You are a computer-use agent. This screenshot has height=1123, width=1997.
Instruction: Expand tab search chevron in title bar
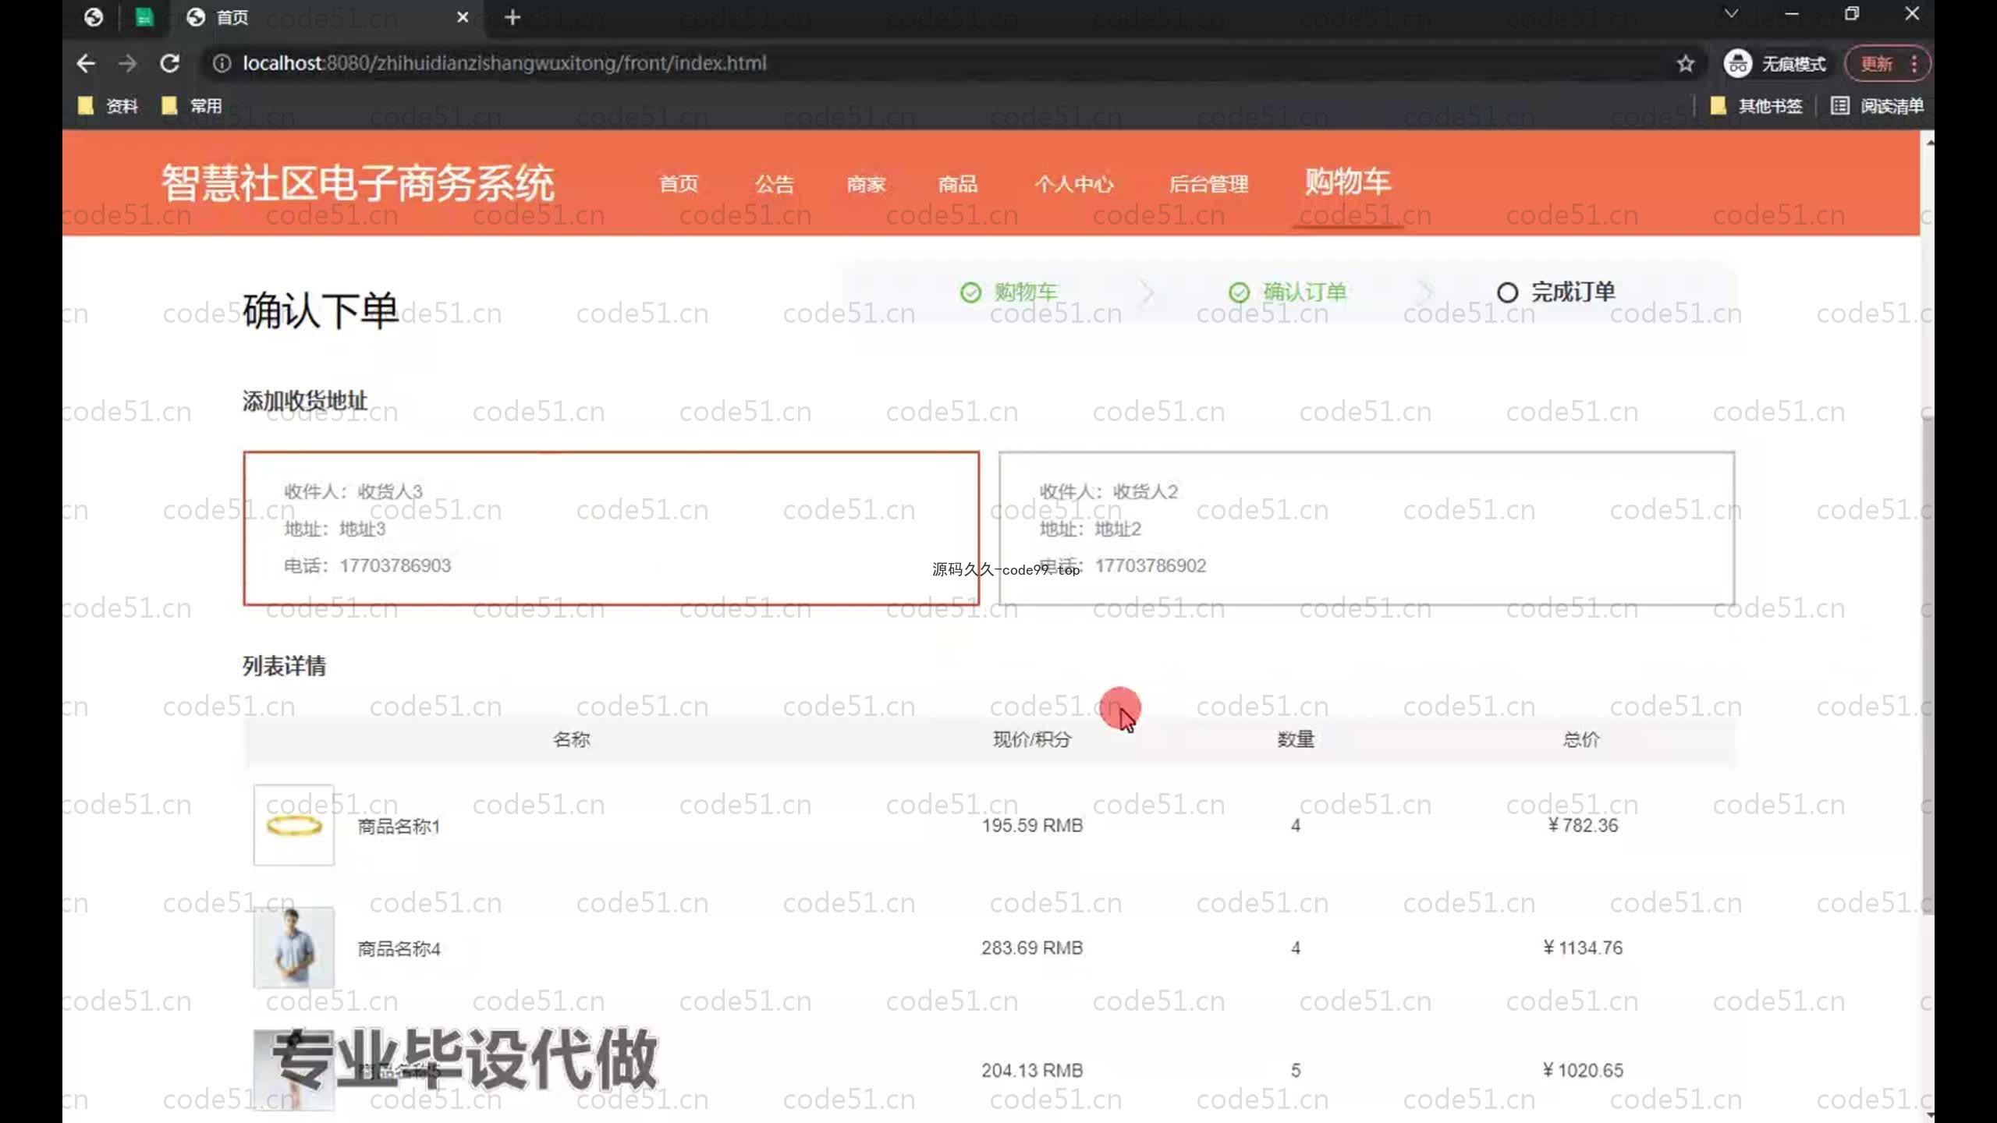[x=1731, y=14]
